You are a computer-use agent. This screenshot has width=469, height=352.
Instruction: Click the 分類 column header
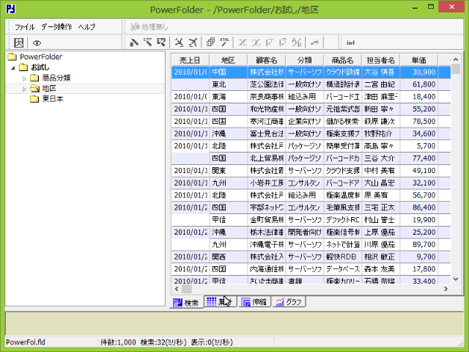tap(305, 60)
